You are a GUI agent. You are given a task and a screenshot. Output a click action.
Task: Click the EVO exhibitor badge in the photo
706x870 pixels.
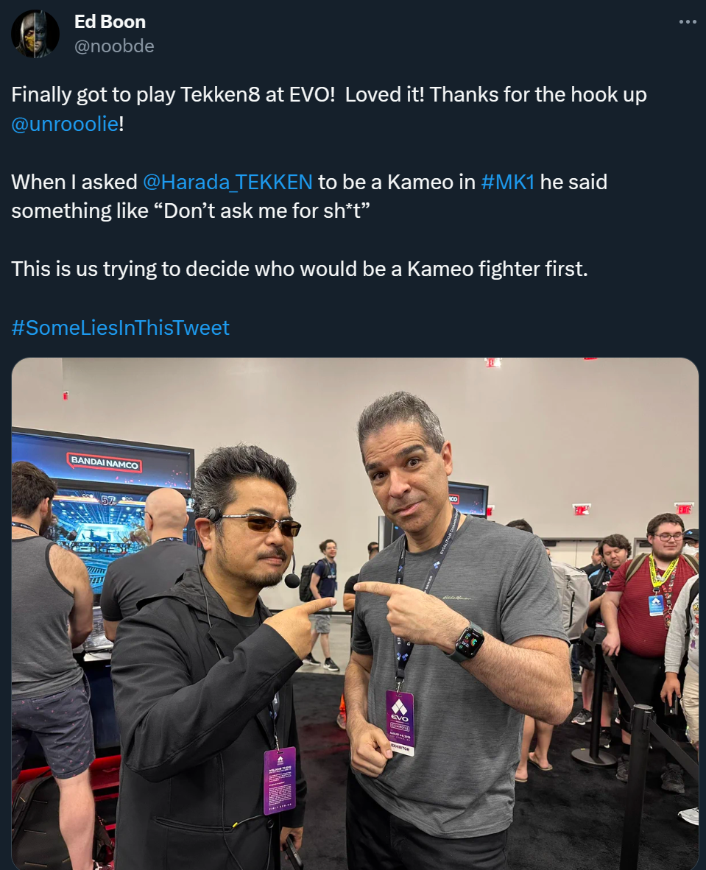400,722
